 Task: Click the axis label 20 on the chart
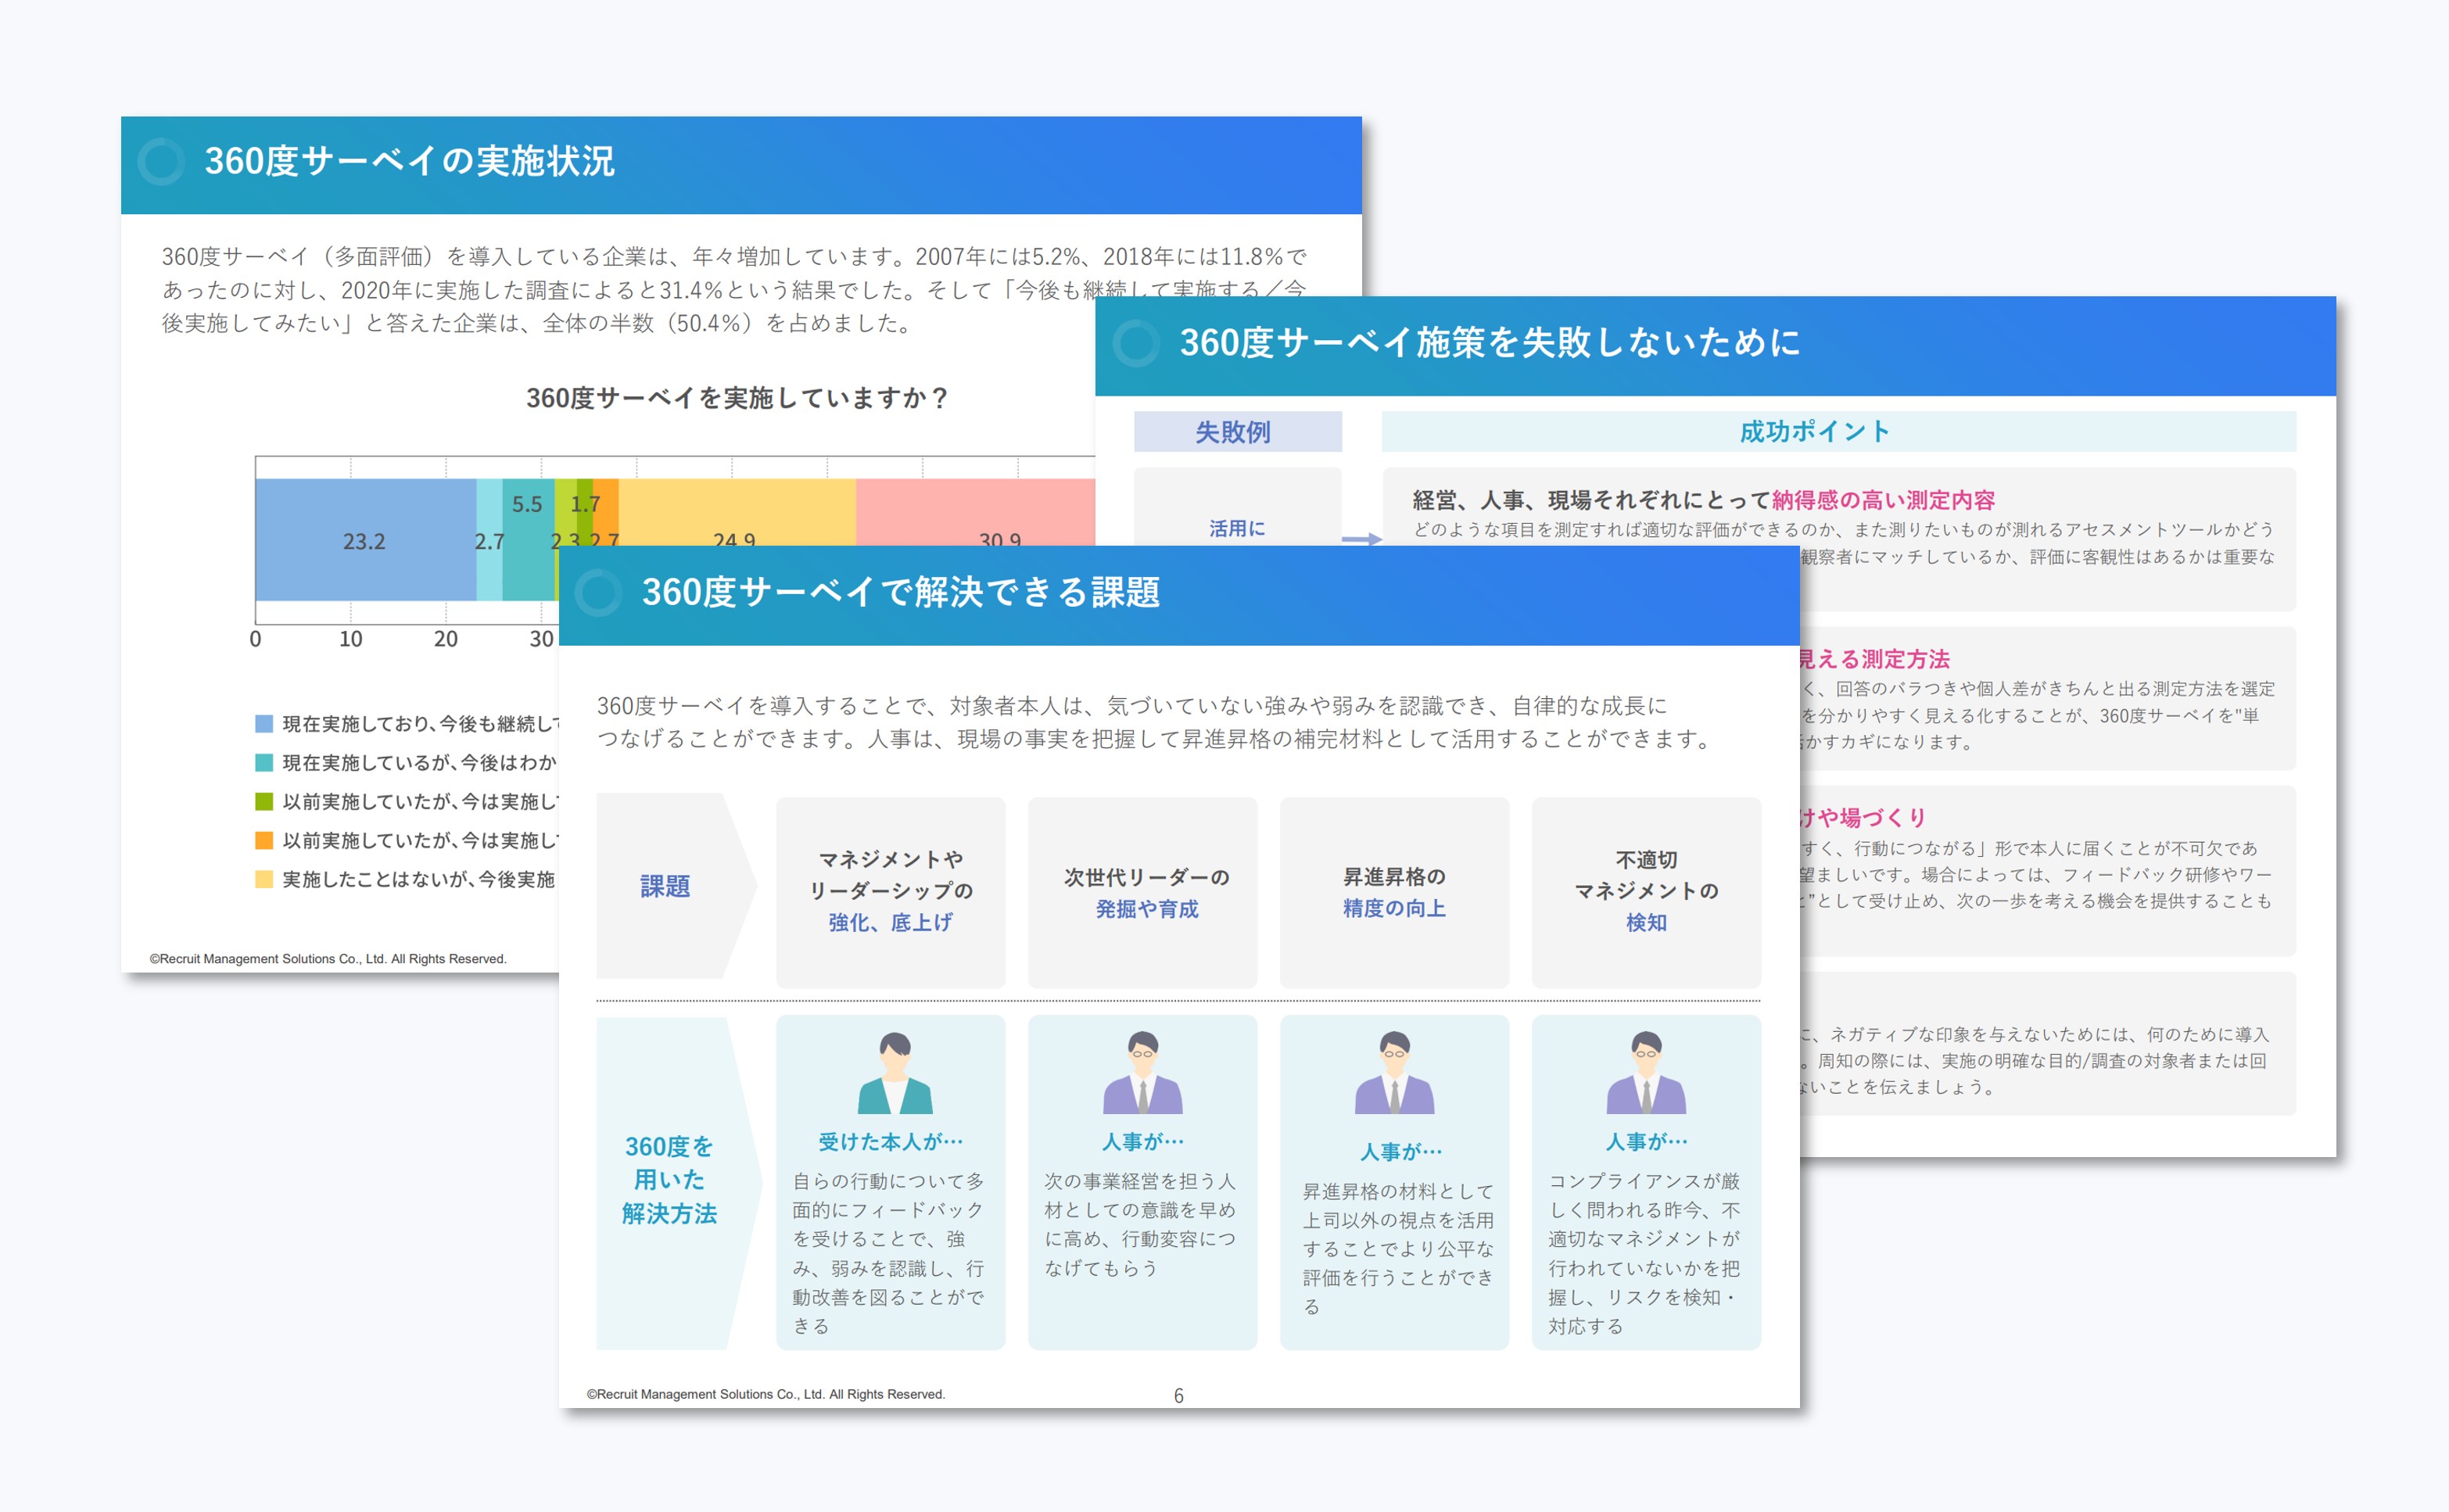[x=445, y=639]
